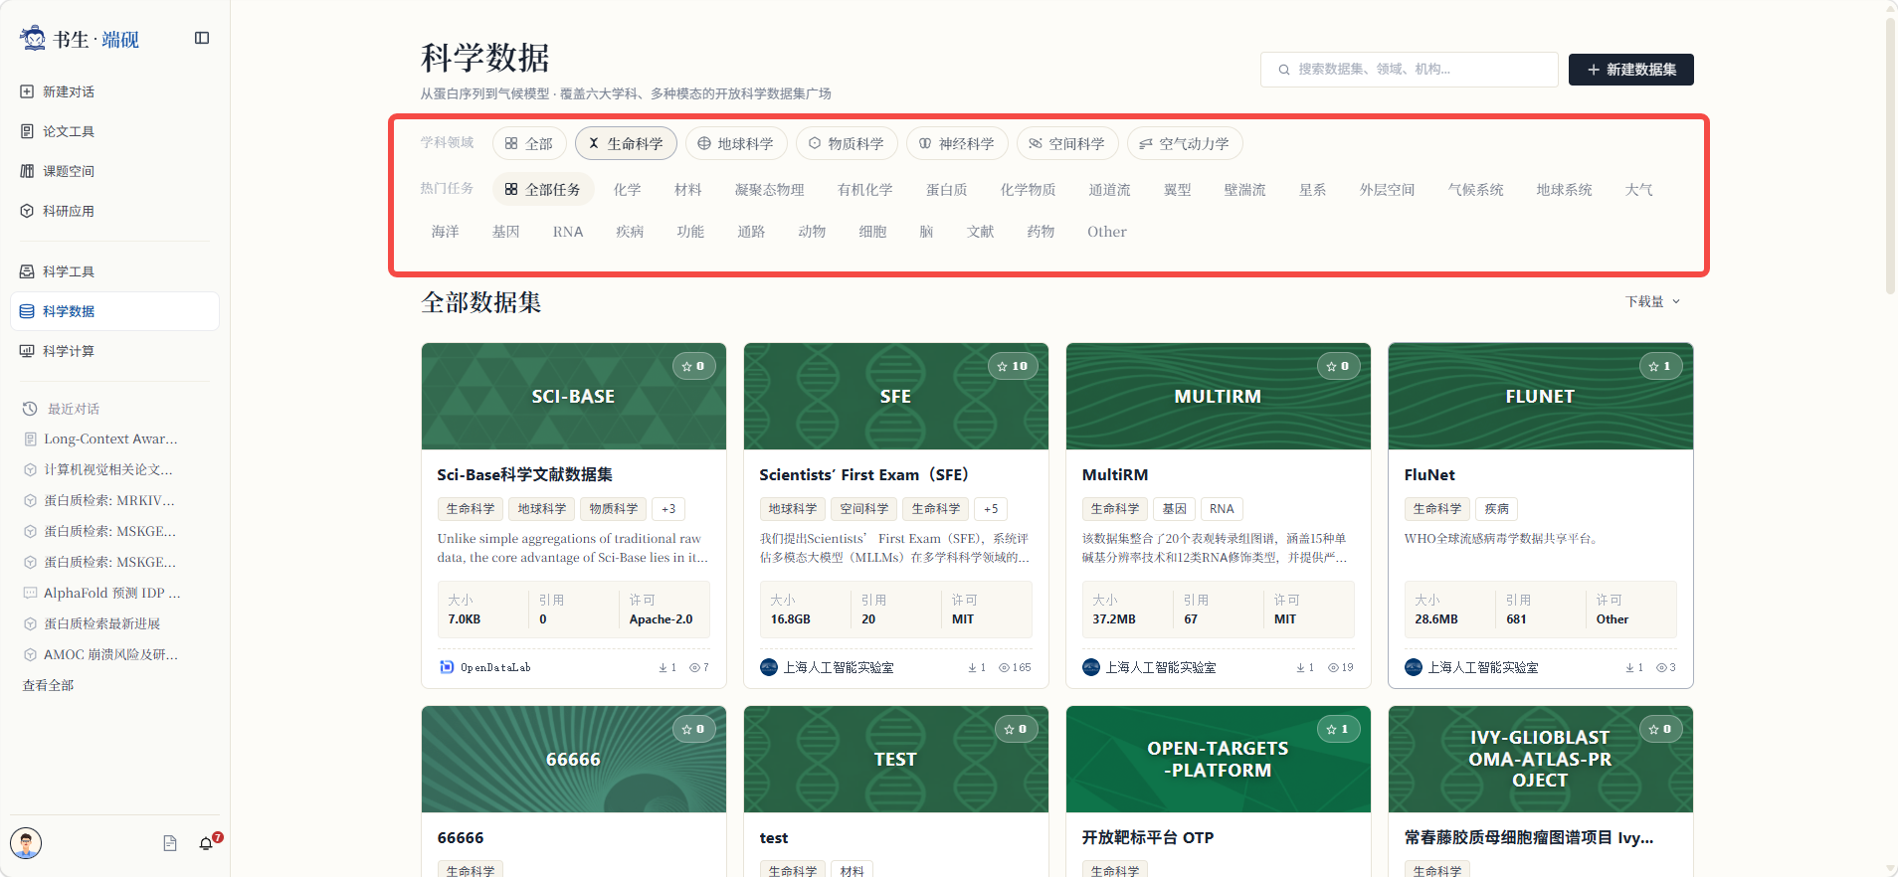Viewport: 1898px width, 877px height.
Task: Star the OPEN-TARGETS-PLATFORM card
Action: (1338, 729)
